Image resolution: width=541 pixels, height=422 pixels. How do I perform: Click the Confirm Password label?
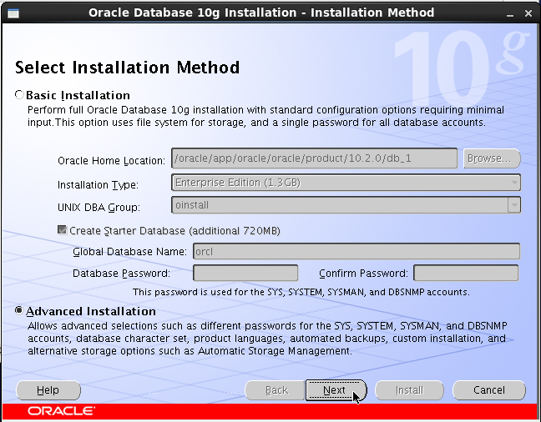click(363, 274)
